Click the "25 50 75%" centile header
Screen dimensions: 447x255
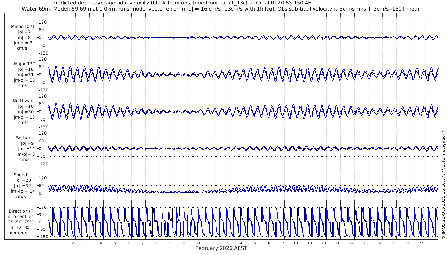[21, 222]
